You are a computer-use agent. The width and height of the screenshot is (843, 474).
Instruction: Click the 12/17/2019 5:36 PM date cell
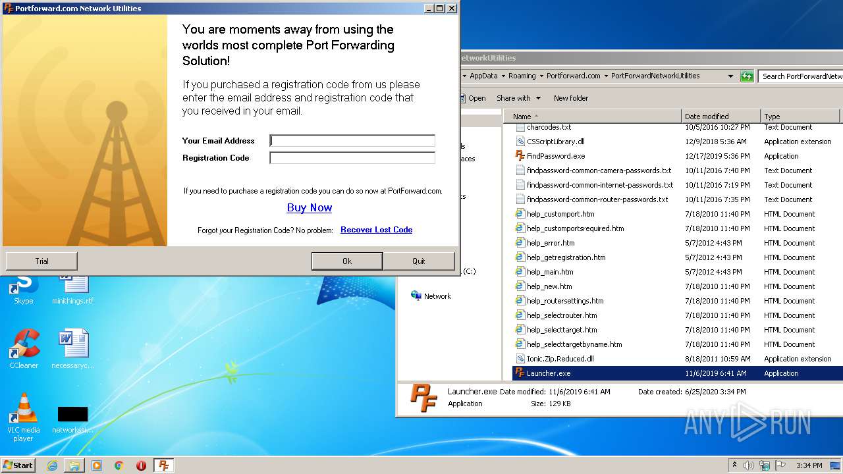pyautogui.click(x=717, y=156)
